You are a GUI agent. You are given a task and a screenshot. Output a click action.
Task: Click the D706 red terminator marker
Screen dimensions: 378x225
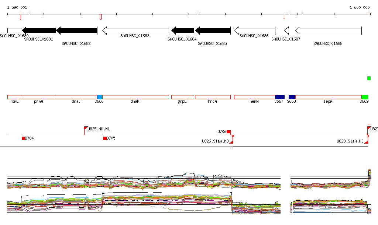(228, 131)
